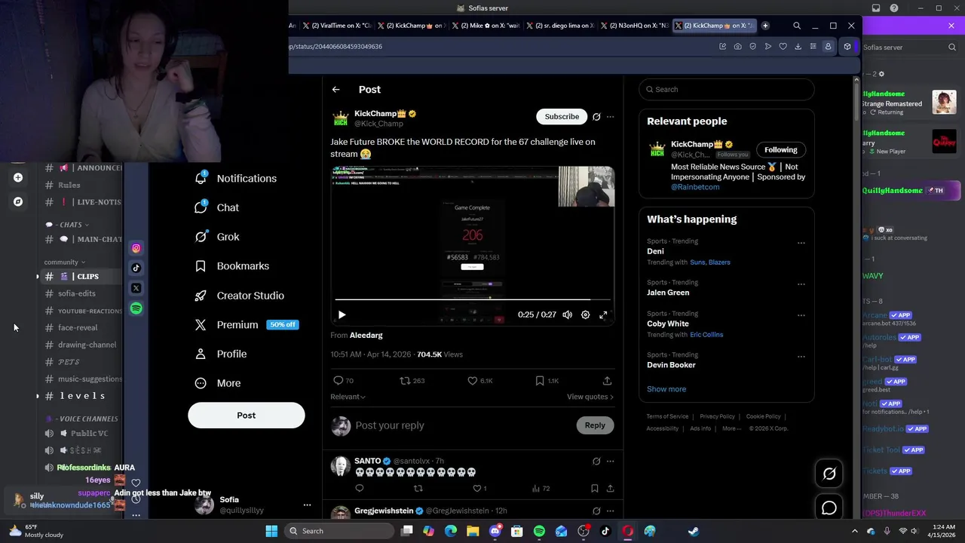This screenshot has height=543, width=965.
Task: Open the reply icon showing 70
Action: [343, 381]
